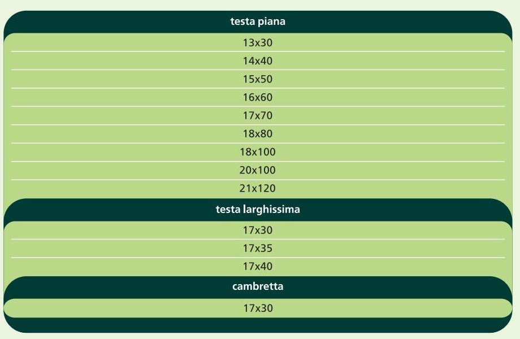Select the 20x100 size entry
Viewport: 520px width, 339px height.
258,170
